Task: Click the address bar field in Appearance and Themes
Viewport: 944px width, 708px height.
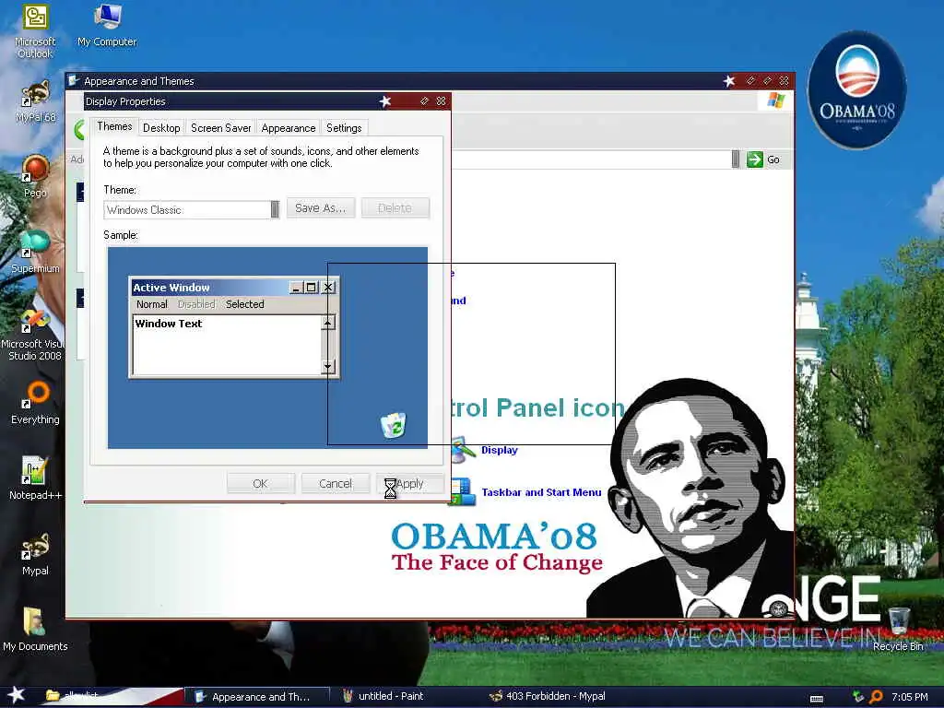Action: coord(590,159)
